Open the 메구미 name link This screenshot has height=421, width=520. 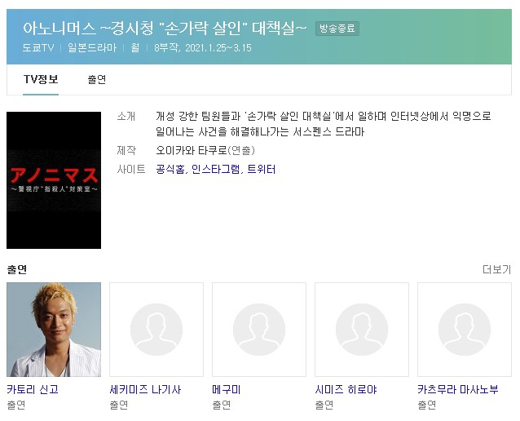[227, 389]
